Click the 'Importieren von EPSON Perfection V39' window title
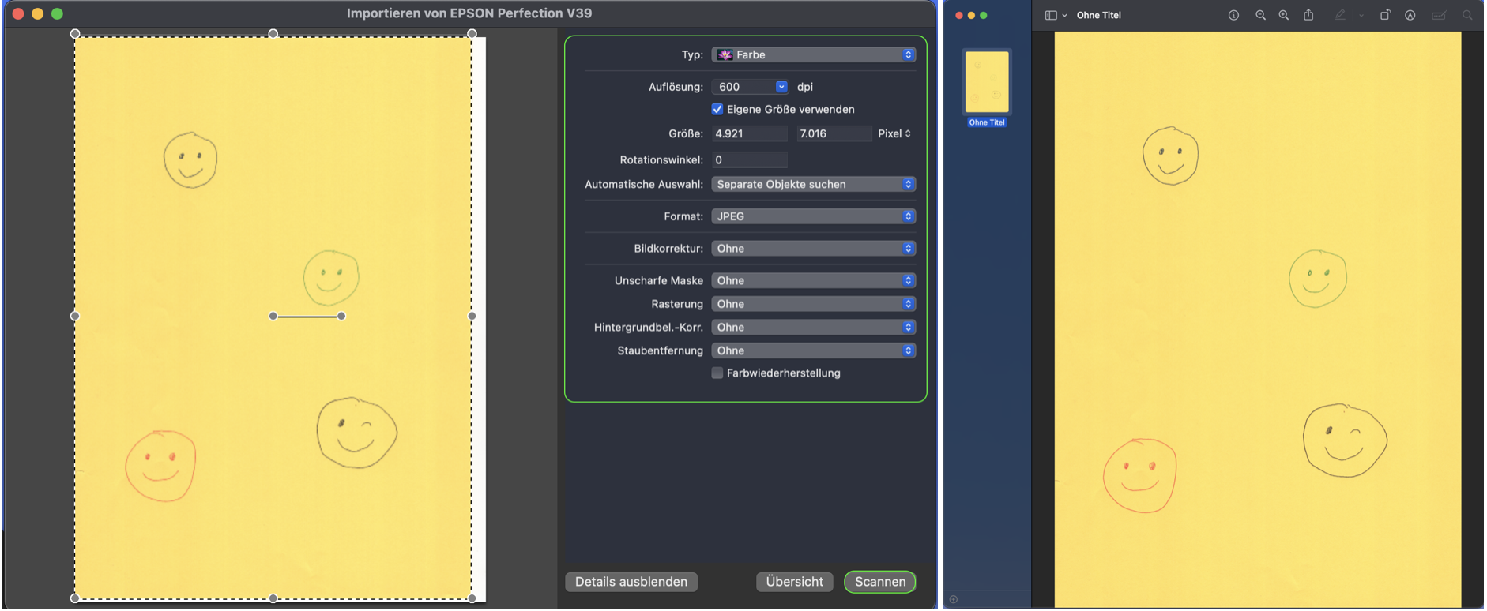1487x611 pixels. pyautogui.click(x=469, y=13)
